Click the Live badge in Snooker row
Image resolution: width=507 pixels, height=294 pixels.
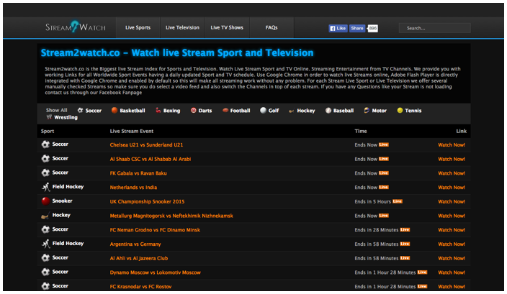[398, 201]
